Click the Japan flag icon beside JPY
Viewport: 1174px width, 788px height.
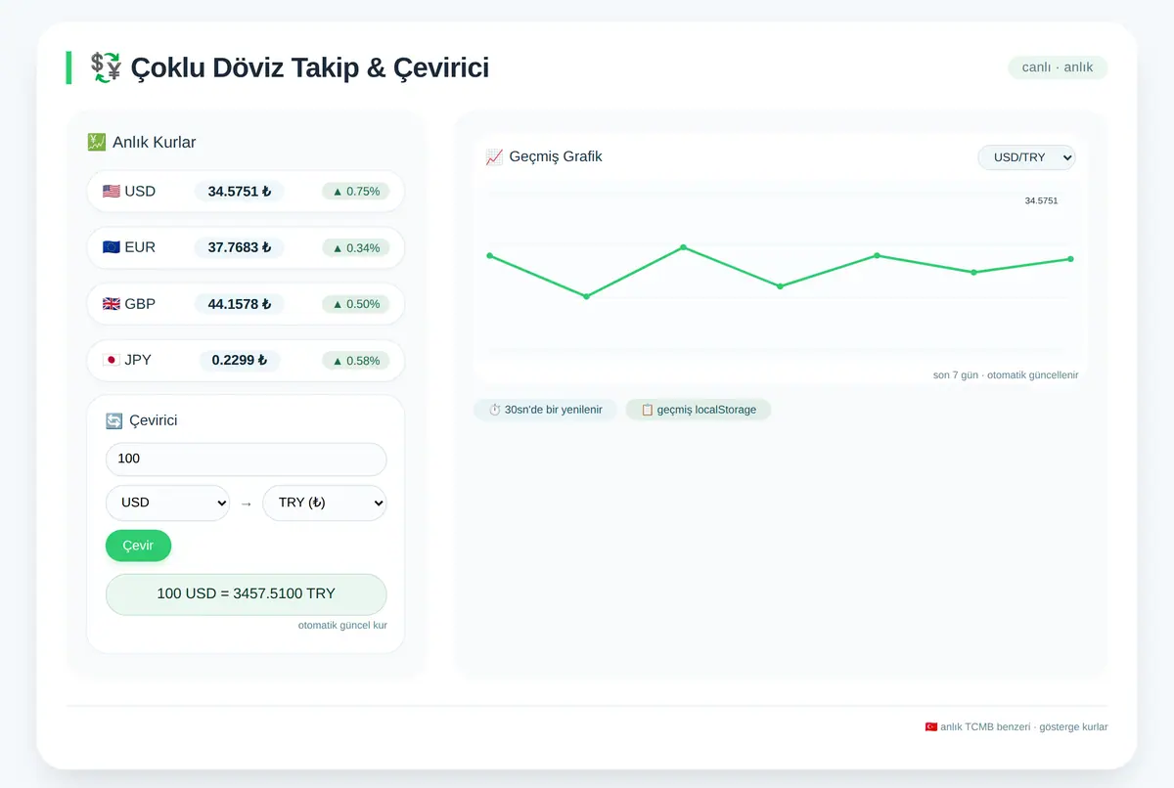pos(112,360)
